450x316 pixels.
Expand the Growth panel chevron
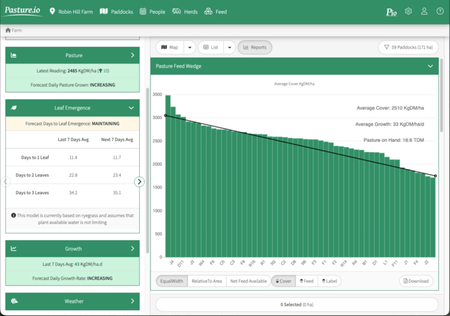[132, 249]
